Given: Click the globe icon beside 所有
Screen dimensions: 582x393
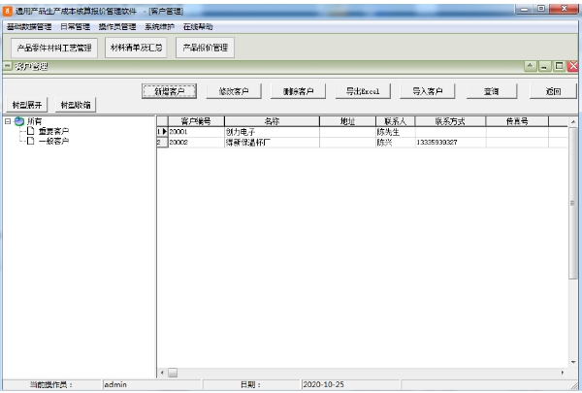Looking at the screenshot, I should click(19, 121).
